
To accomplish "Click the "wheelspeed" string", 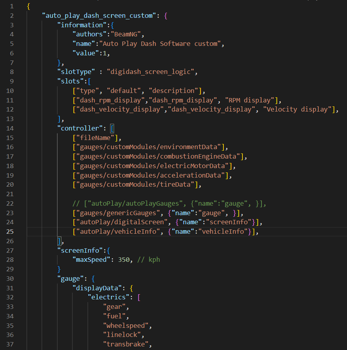I will 126,325.
